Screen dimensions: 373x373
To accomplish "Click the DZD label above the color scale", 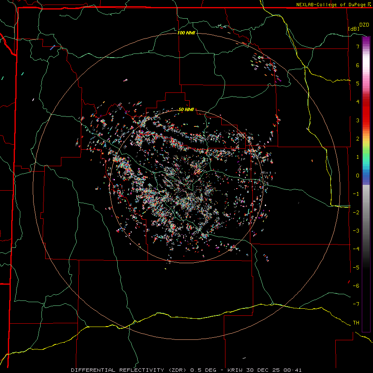I will 364,25.
